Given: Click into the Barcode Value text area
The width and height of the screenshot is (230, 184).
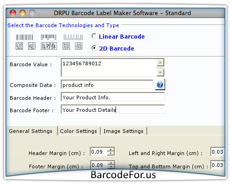Looking at the screenshot, I should 109,67.
